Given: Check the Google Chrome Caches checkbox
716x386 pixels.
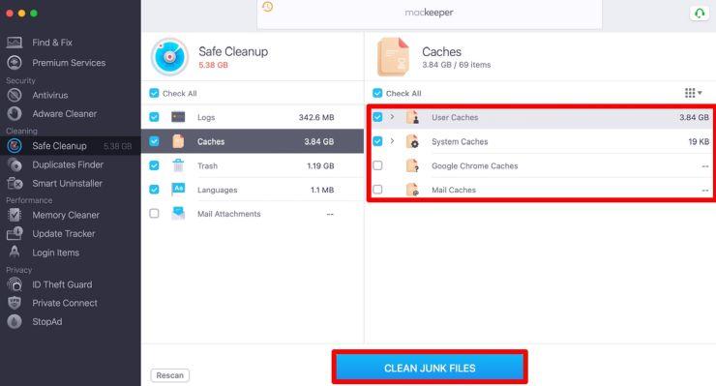Looking at the screenshot, I should click(x=377, y=165).
